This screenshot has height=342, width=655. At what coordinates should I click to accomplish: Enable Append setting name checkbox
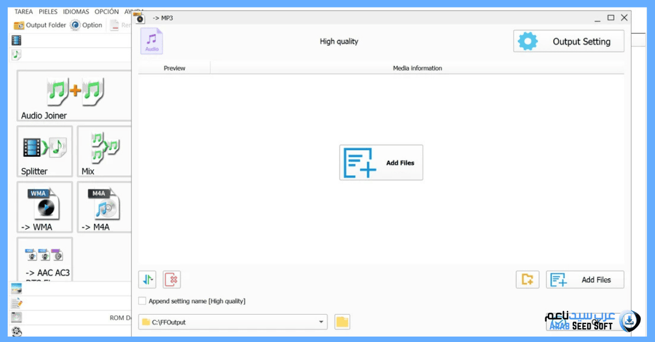click(x=142, y=301)
